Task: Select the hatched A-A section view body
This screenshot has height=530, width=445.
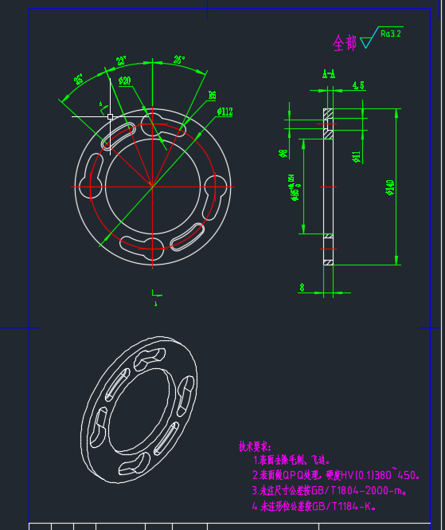Action: click(x=328, y=186)
